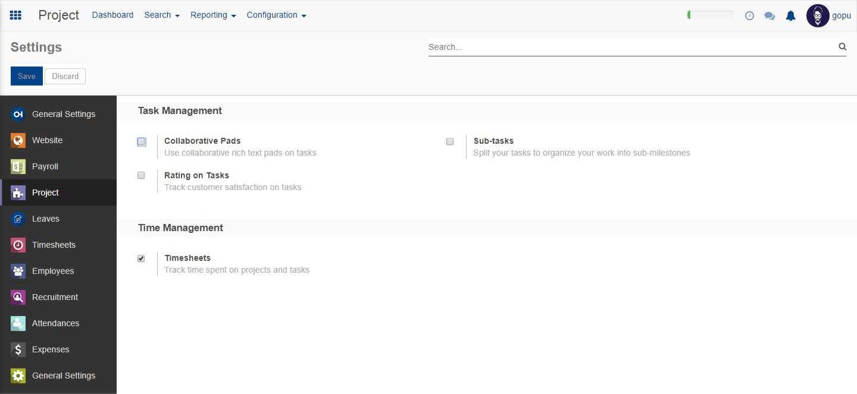
Task: Click the search magnifier icon
Action: 842,46
